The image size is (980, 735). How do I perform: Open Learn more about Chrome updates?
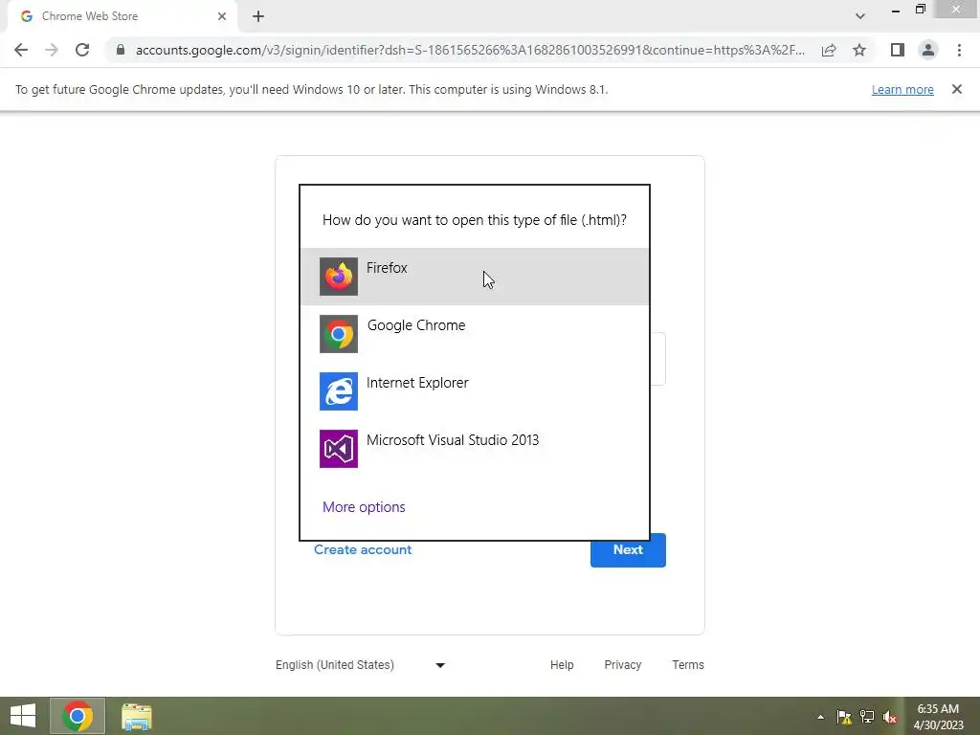click(x=902, y=89)
